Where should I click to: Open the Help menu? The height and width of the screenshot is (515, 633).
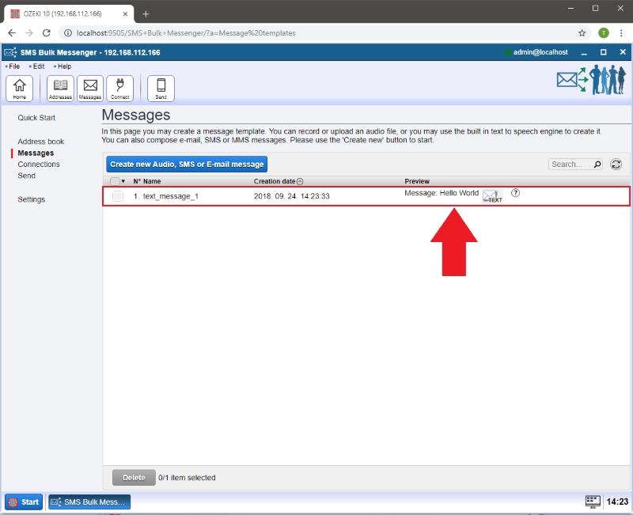click(64, 66)
